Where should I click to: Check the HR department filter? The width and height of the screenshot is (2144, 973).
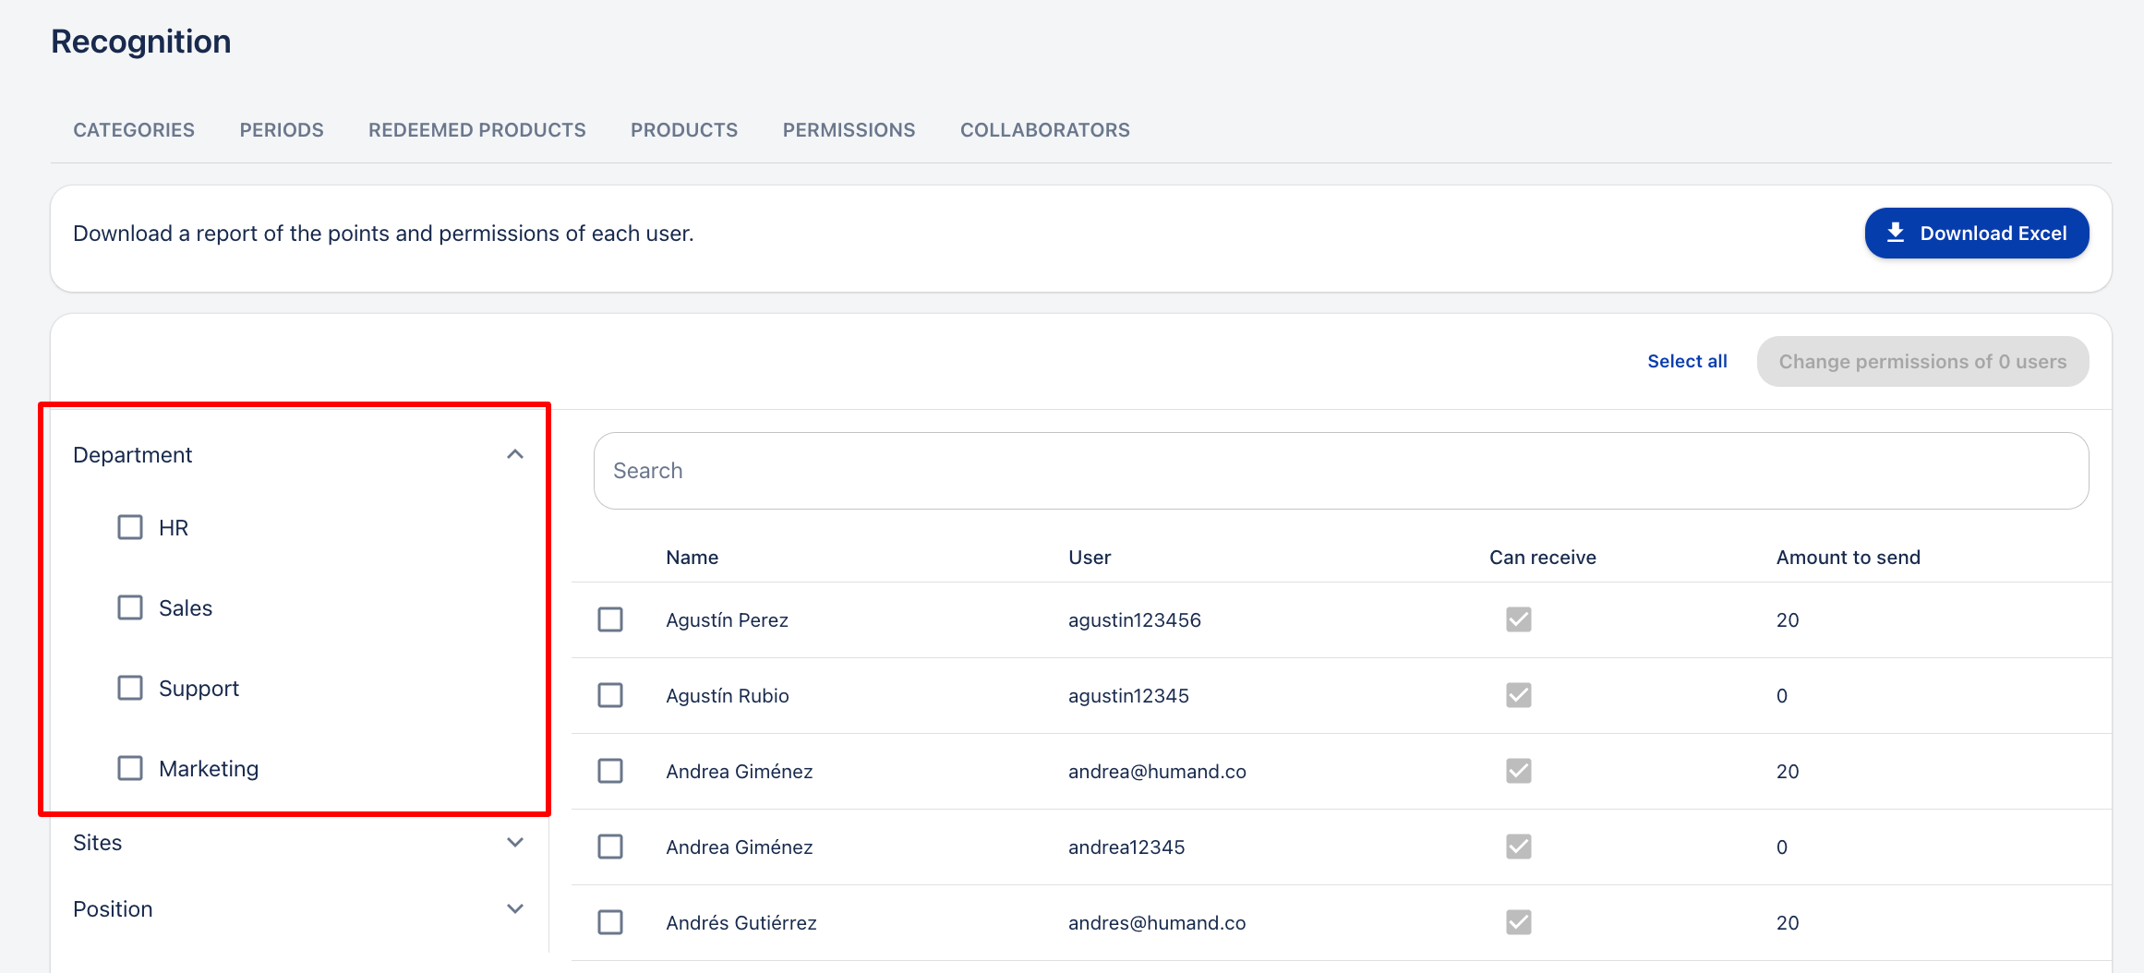(130, 527)
